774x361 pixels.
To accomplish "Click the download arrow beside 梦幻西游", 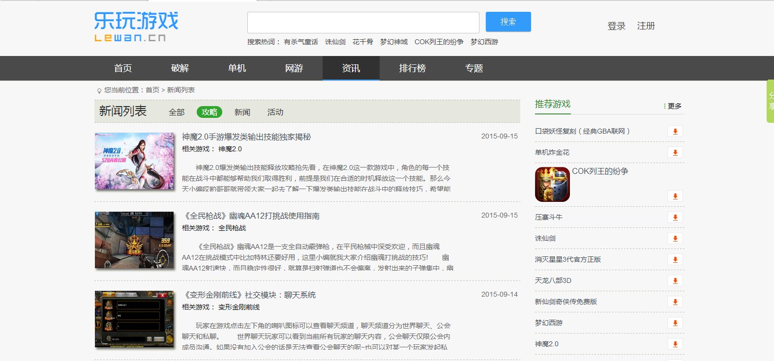I will point(675,323).
